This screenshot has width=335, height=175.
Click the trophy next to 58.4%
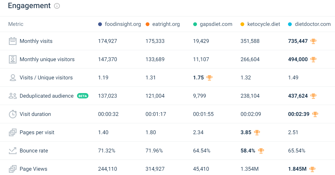pos(261,151)
